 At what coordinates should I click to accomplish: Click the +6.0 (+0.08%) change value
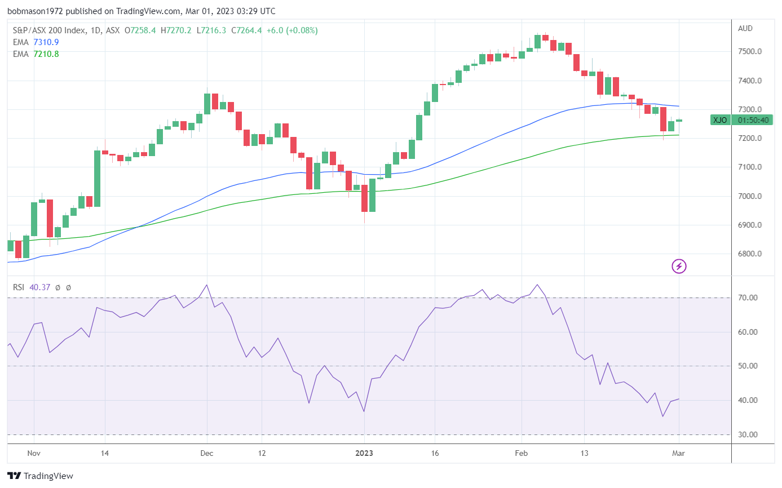point(291,30)
